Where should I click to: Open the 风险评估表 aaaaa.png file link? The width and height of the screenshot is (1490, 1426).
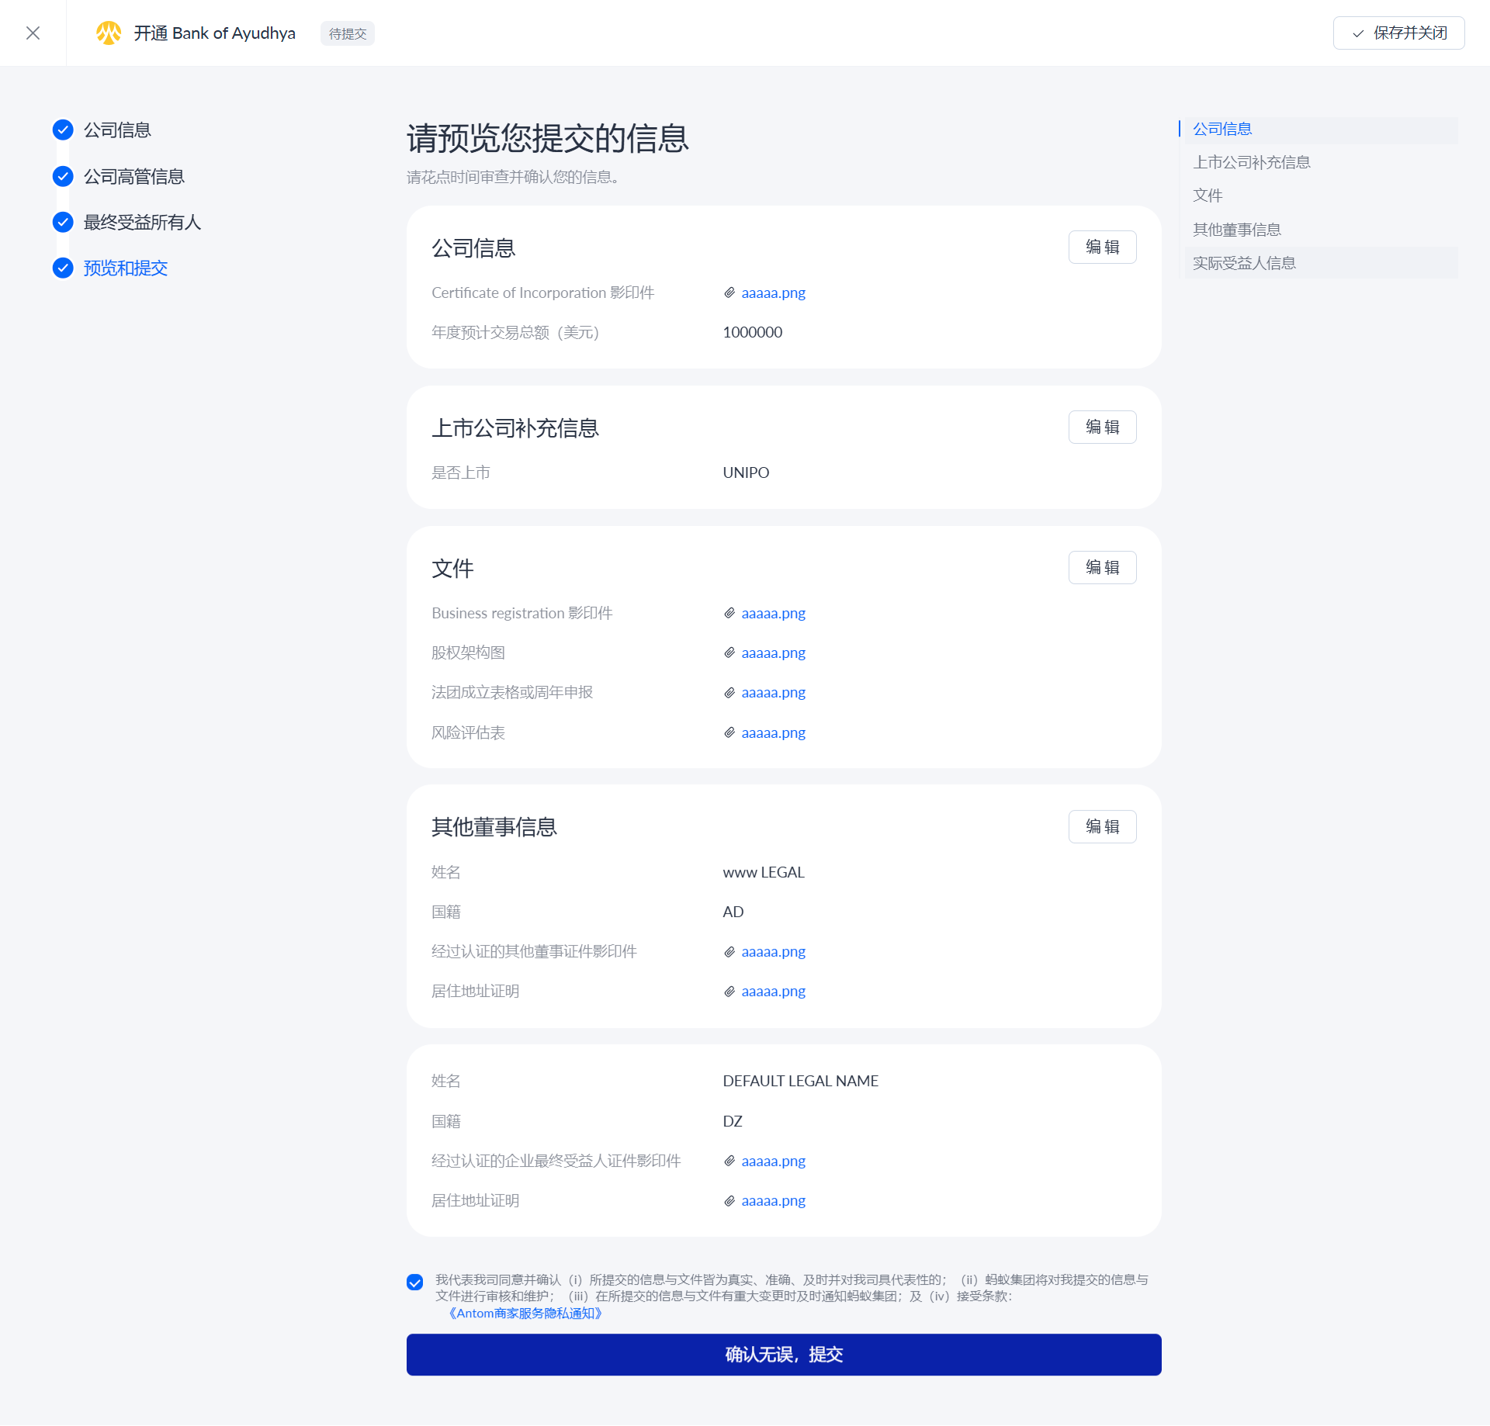(773, 732)
